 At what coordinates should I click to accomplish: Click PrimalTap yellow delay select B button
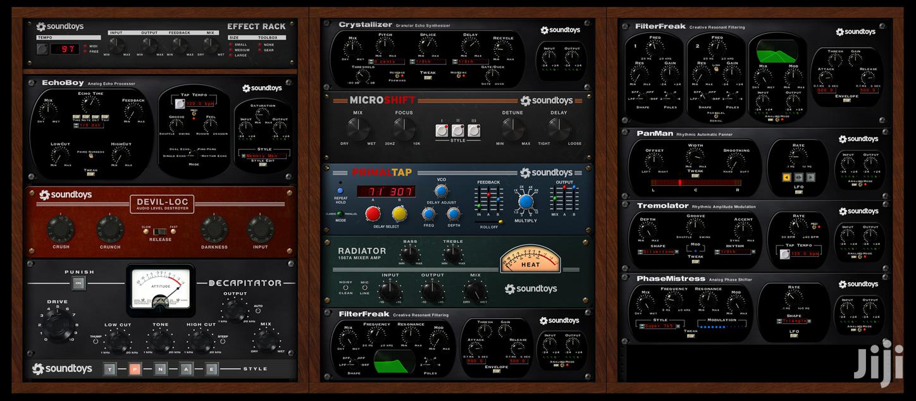(399, 214)
